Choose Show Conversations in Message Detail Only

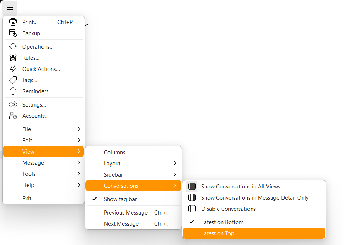(254, 198)
